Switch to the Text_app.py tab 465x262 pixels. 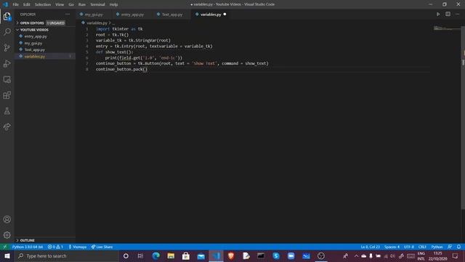coord(172,15)
